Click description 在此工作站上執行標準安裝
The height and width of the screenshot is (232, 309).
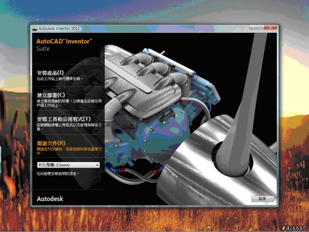(59, 79)
